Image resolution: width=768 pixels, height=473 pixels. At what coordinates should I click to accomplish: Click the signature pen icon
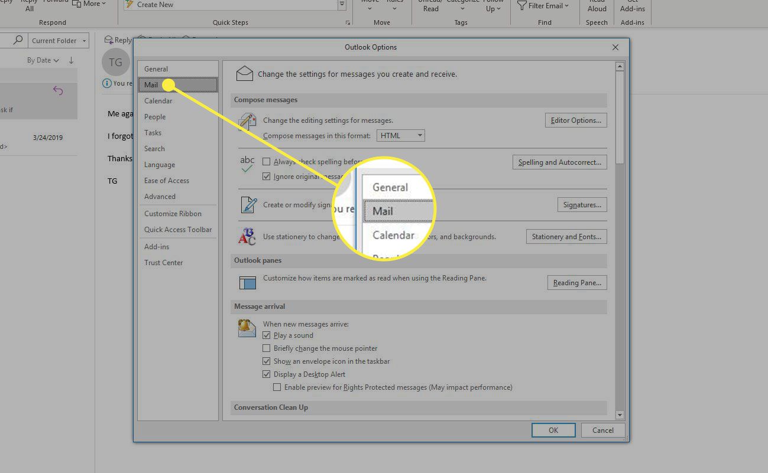pos(248,205)
